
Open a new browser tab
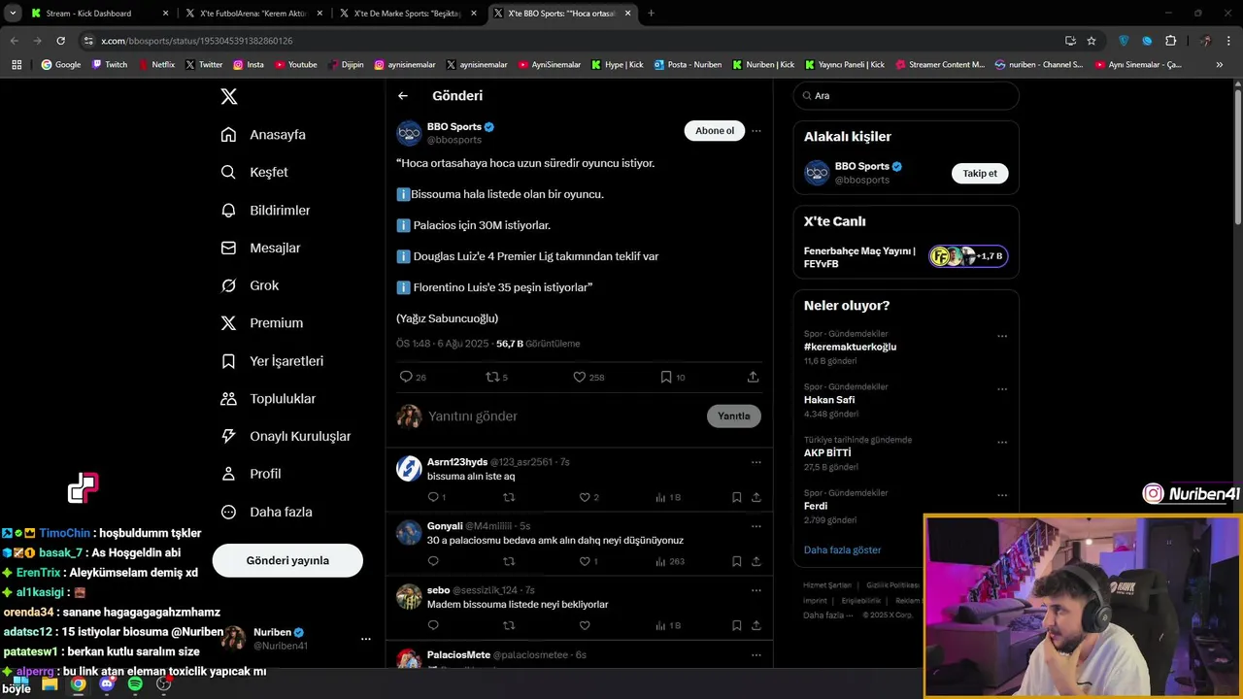[651, 14]
